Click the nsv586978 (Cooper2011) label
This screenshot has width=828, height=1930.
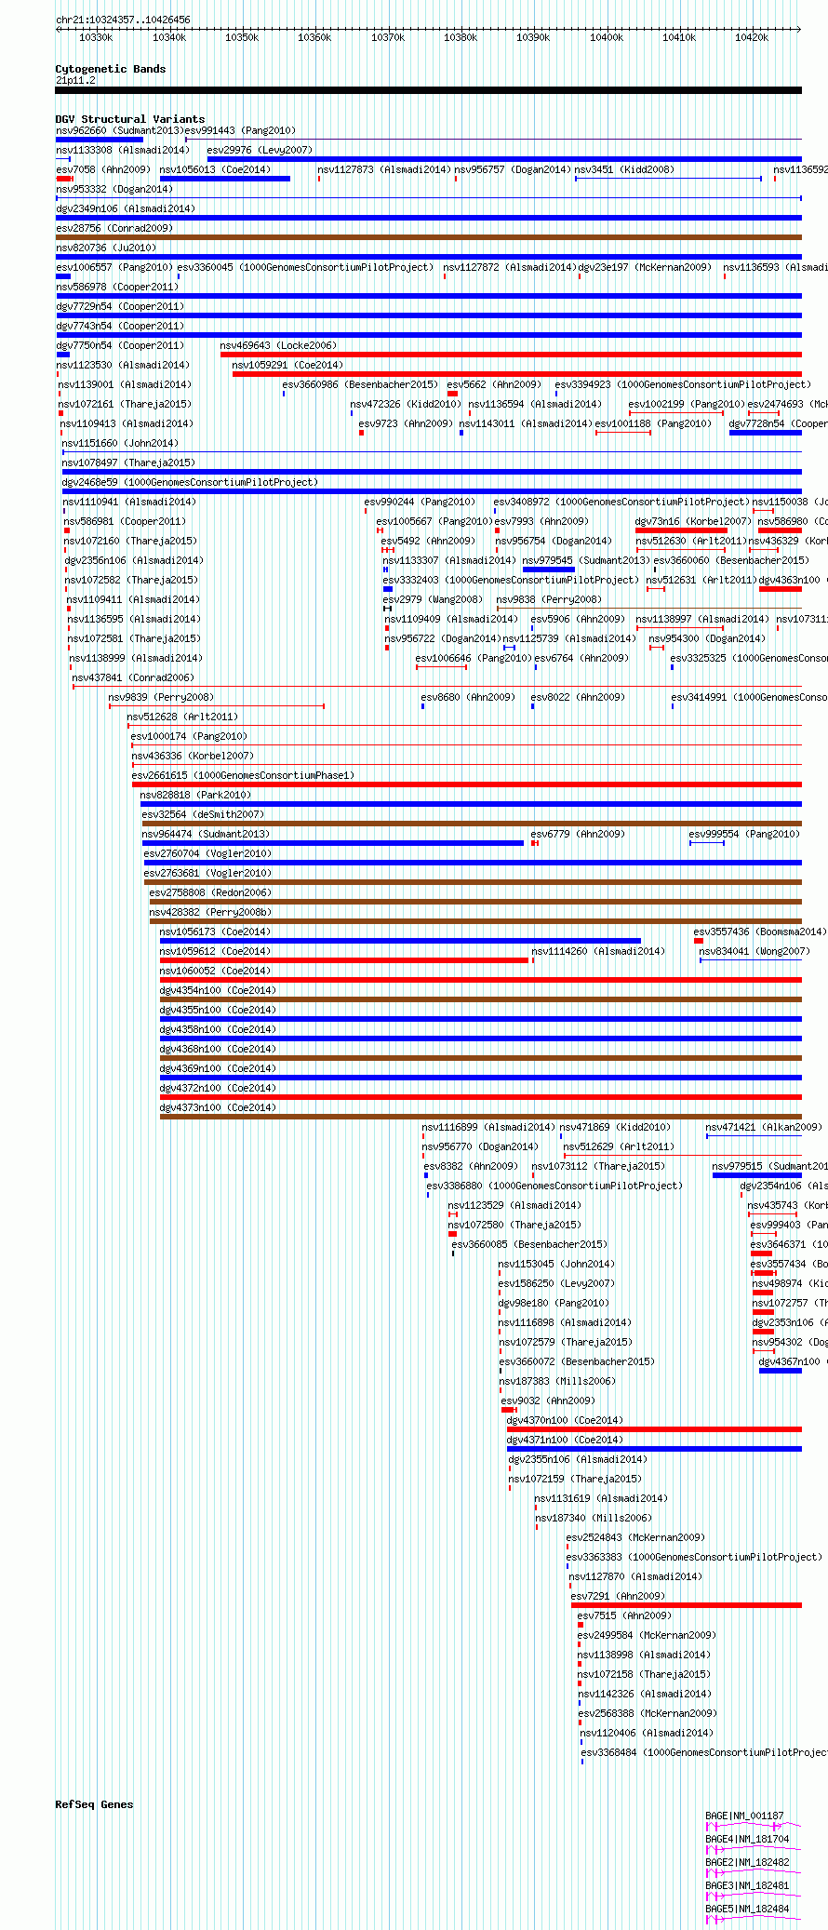[x=117, y=288]
